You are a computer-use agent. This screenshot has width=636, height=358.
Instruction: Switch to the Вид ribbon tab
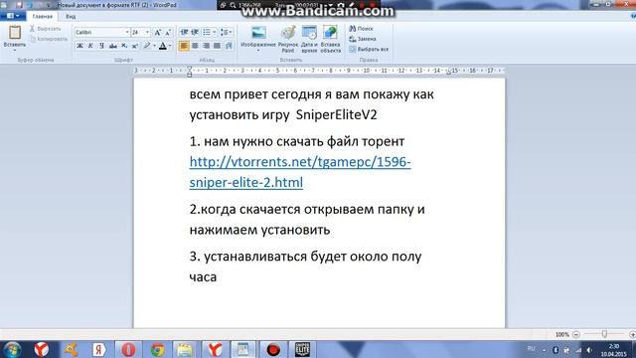tap(71, 16)
